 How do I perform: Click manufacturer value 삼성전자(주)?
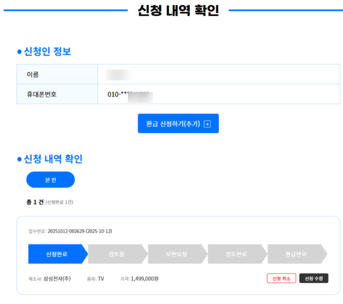click(x=57, y=278)
